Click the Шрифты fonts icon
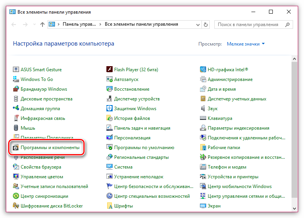 [110, 206]
